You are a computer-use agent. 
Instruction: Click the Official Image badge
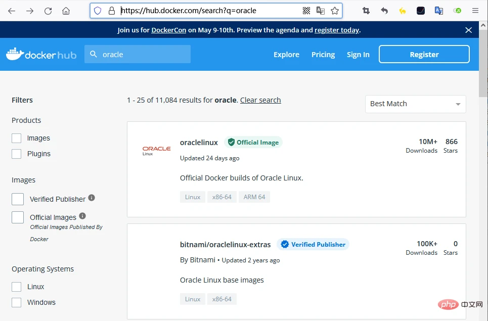point(253,142)
